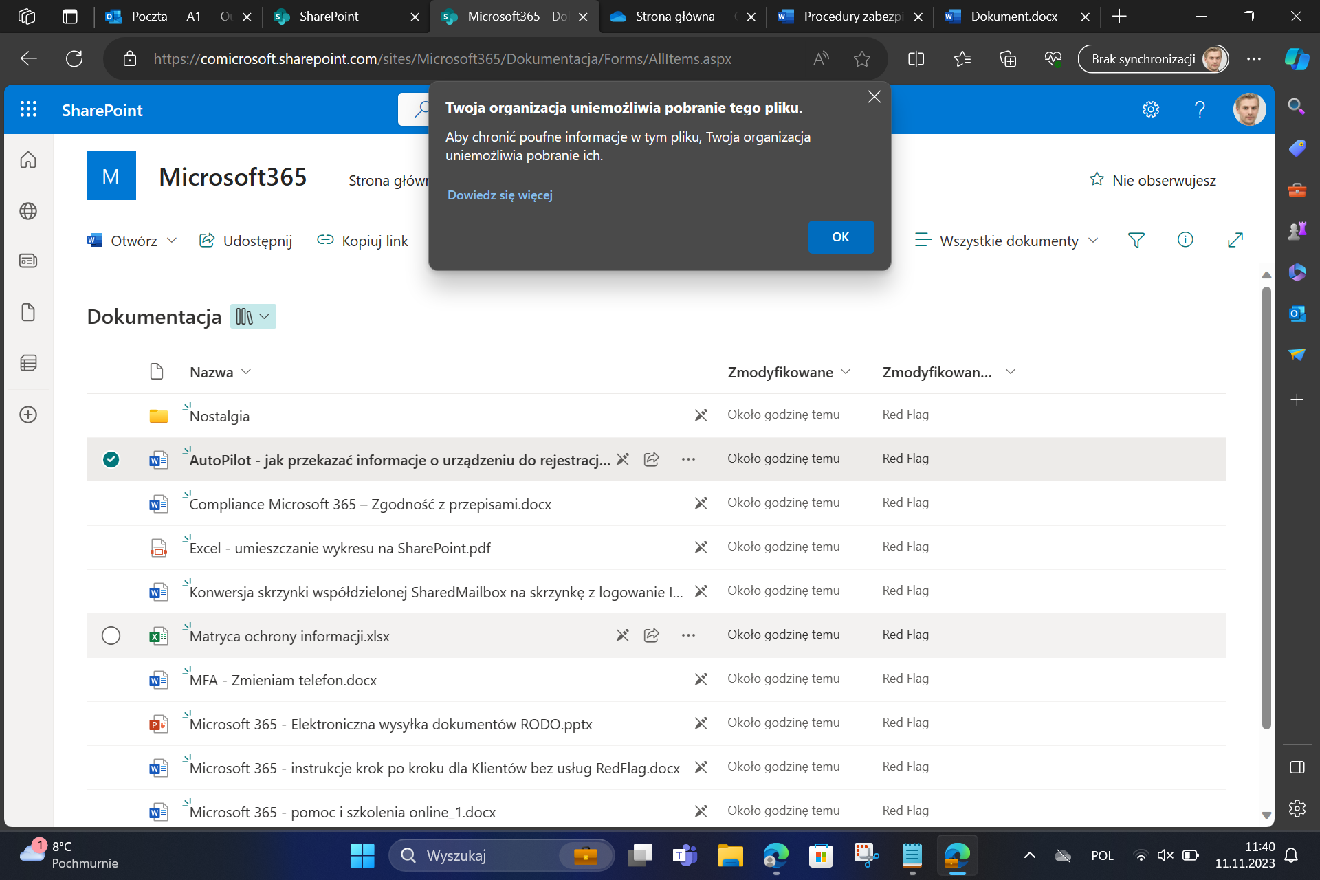Open Excel - umieszczanie wykresu na SharePoint.pdf
Viewport: 1320px width, 880px height.
click(x=340, y=548)
